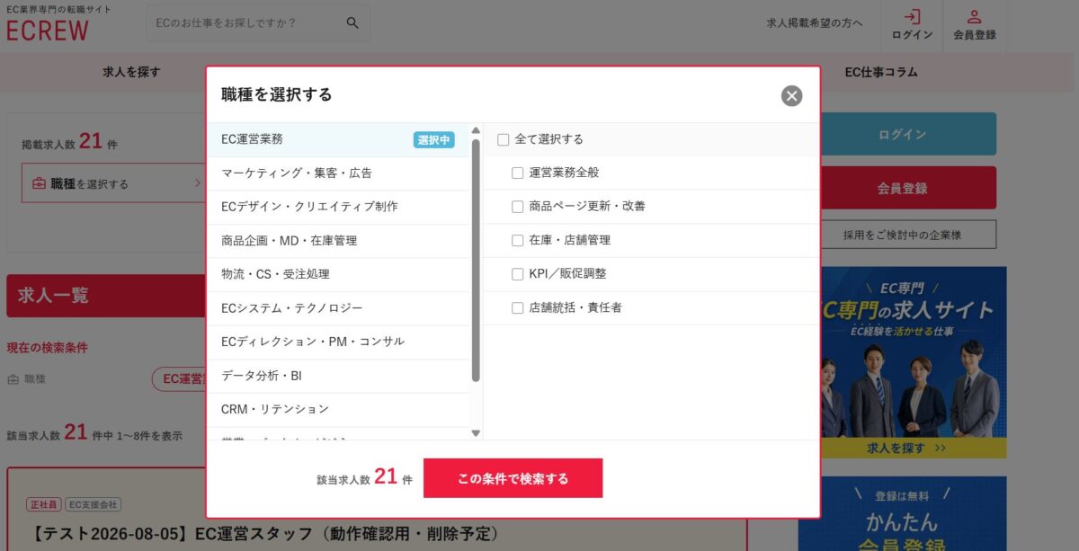This screenshot has width=1079, height=551.
Task: Click the 正社員 tag on job card
Action: pos(43,505)
